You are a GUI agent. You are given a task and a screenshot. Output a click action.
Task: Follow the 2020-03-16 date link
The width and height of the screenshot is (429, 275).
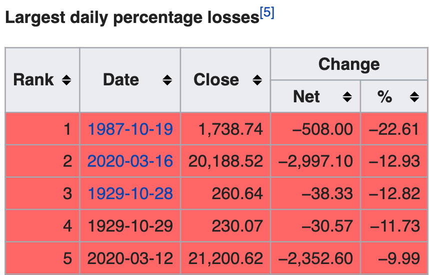(130, 161)
